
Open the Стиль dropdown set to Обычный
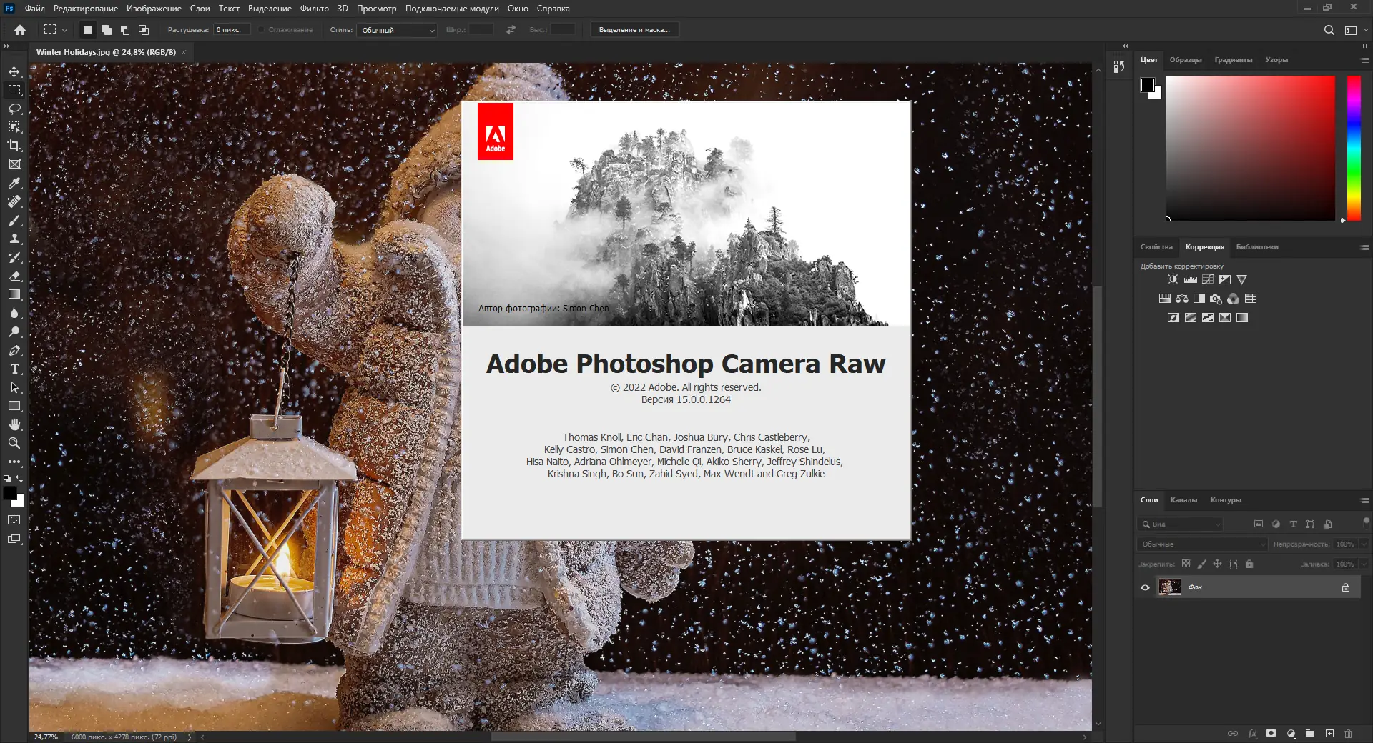pos(398,30)
